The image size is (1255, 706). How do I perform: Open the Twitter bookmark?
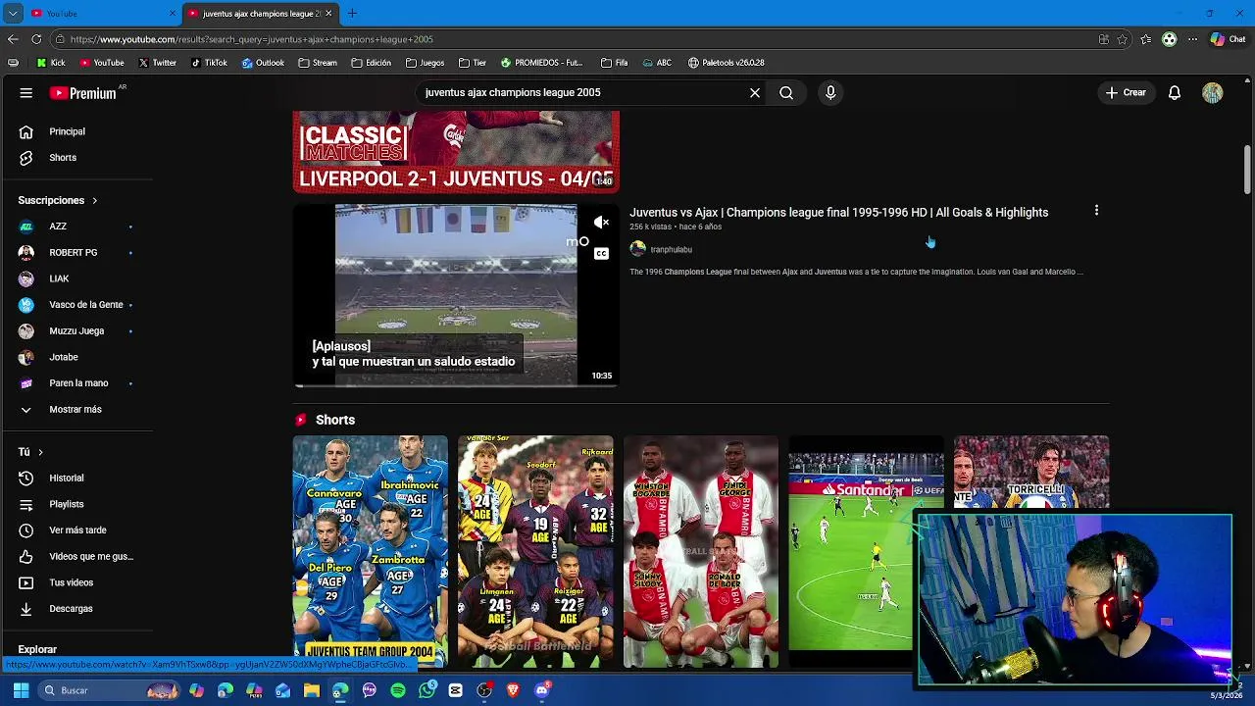(158, 63)
